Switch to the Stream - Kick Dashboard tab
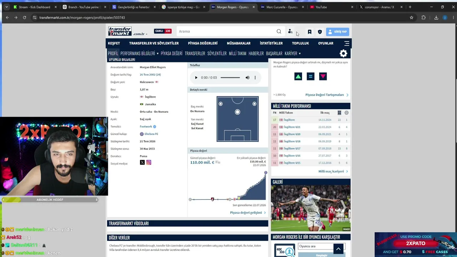 coord(35,7)
